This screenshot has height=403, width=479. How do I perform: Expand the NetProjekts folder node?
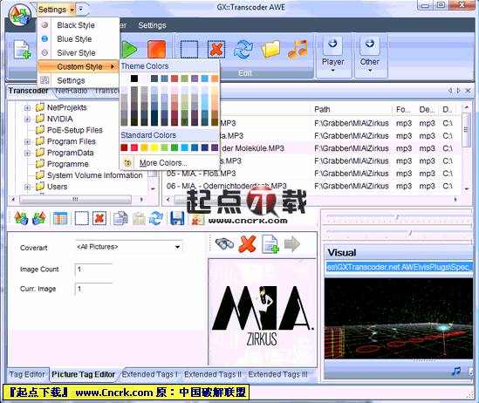(x=27, y=108)
